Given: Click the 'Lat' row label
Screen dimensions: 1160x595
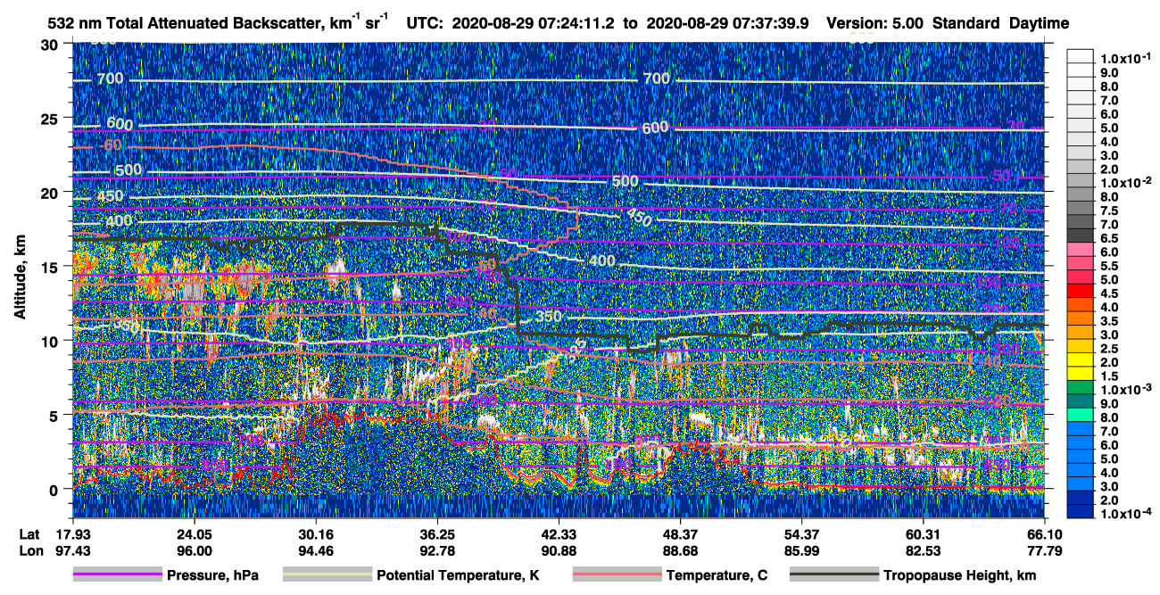Looking at the screenshot, I should 30,533.
